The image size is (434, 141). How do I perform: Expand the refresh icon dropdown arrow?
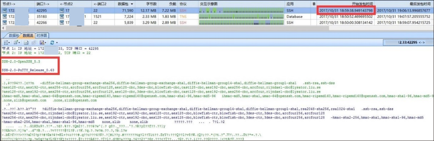57,43
